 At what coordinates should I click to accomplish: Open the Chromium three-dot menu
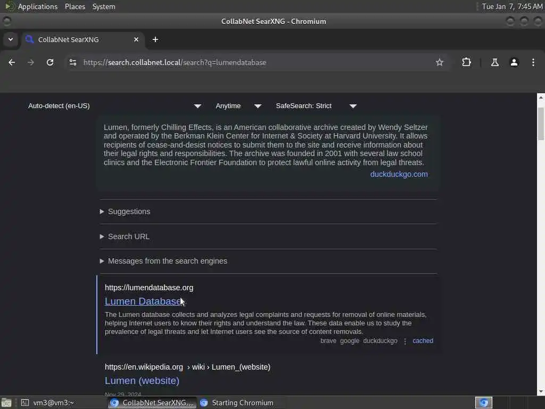[533, 63]
